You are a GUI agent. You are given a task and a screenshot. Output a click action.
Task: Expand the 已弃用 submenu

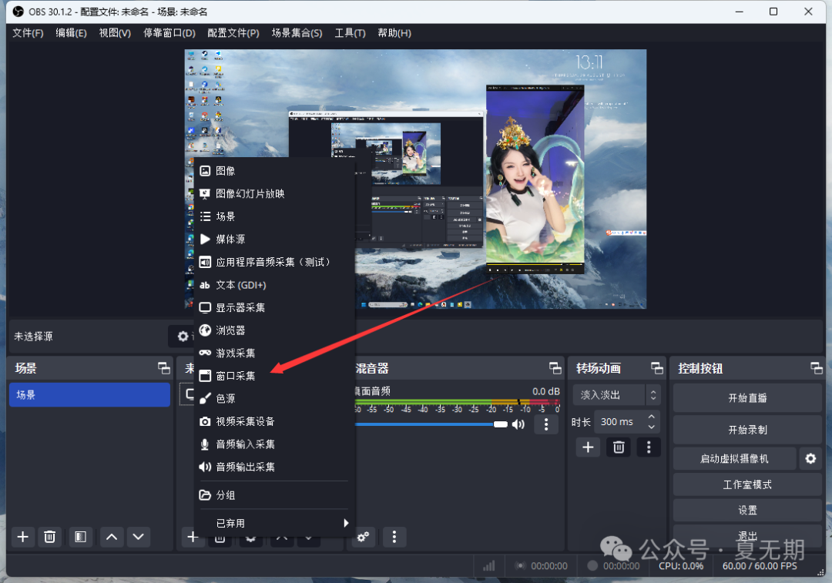[273, 523]
